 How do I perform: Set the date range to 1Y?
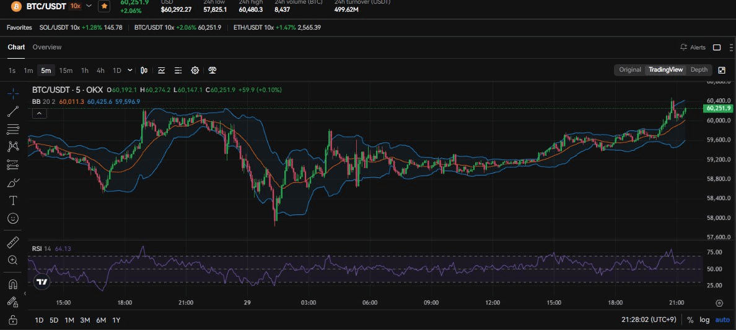coord(116,320)
